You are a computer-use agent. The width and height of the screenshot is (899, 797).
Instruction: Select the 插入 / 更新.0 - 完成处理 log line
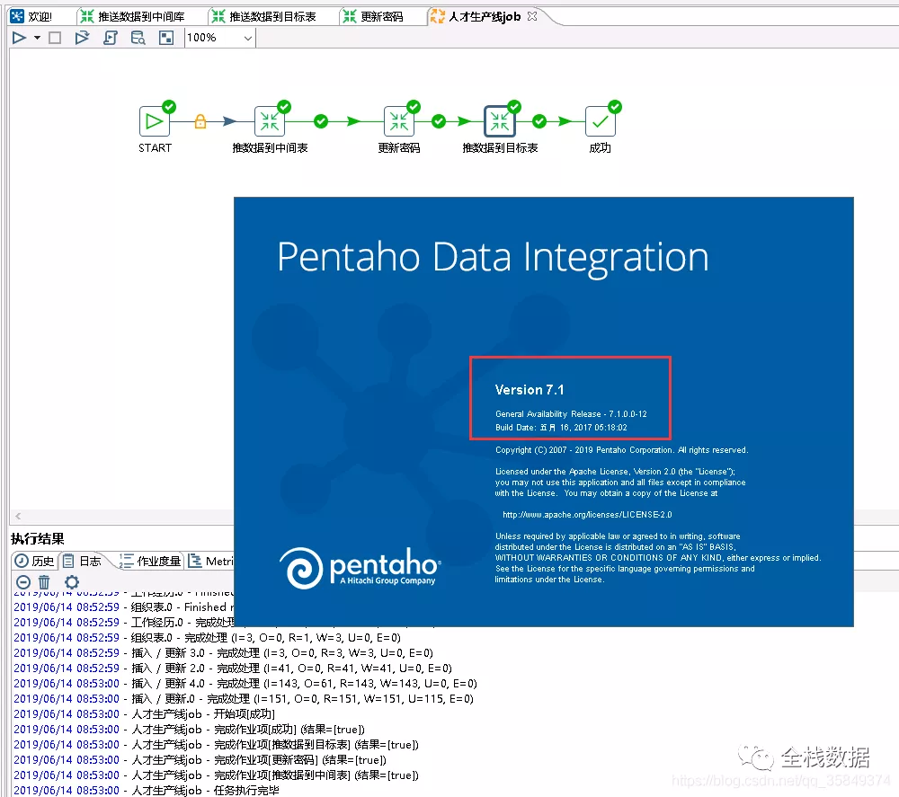click(x=244, y=699)
